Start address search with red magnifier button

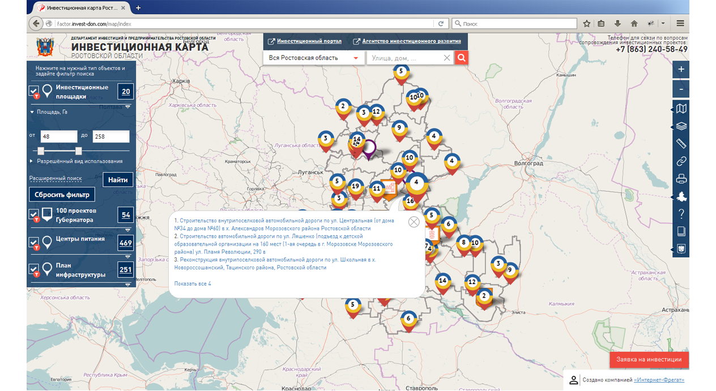click(462, 58)
